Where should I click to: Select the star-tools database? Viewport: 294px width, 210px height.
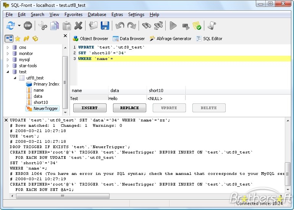pyautogui.click(x=28, y=66)
